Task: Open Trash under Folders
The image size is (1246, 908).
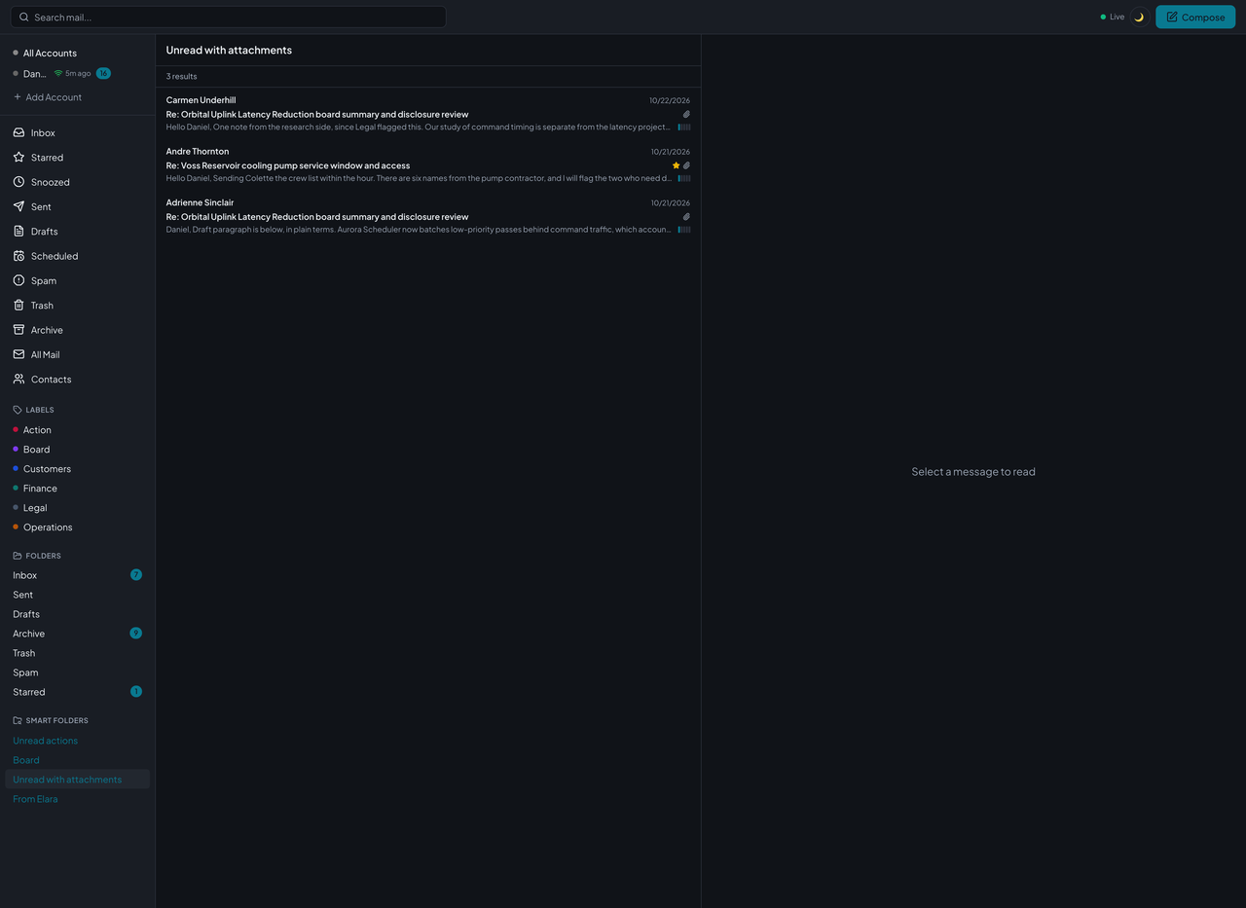Action: (x=78, y=653)
